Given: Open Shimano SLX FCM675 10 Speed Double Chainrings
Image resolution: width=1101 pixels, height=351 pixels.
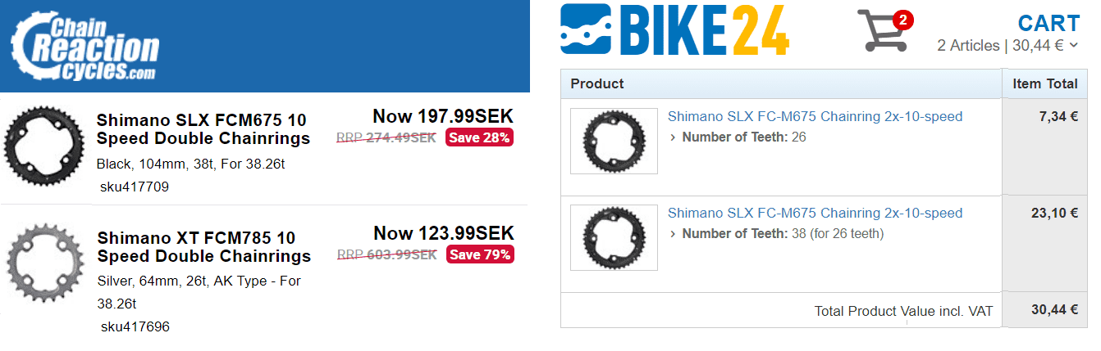Looking at the screenshot, I should tap(203, 128).
